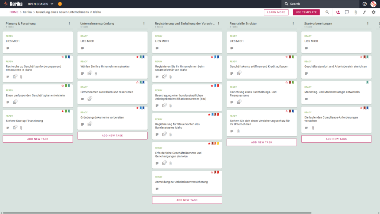The width and height of the screenshot is (380, 214).
Task: Open checklist icon on Beantragung einer EIN card
Action: pos(164,105)
